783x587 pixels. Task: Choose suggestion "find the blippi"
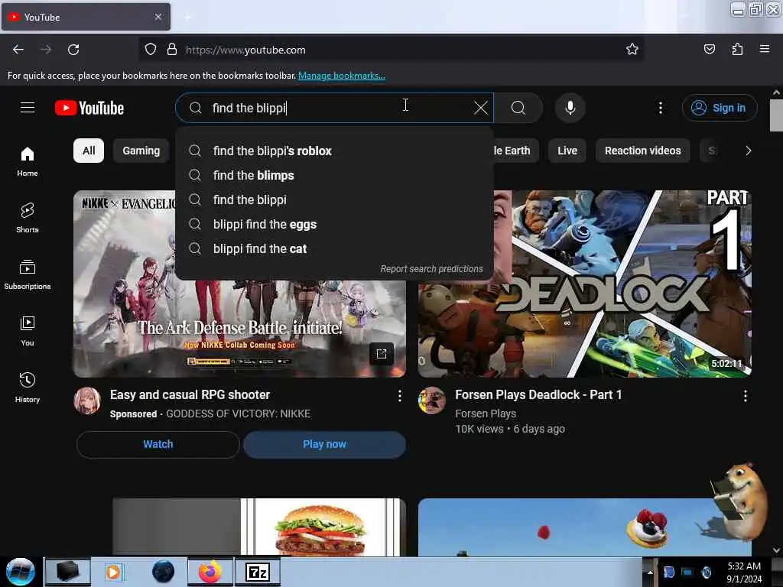point(334,199)
